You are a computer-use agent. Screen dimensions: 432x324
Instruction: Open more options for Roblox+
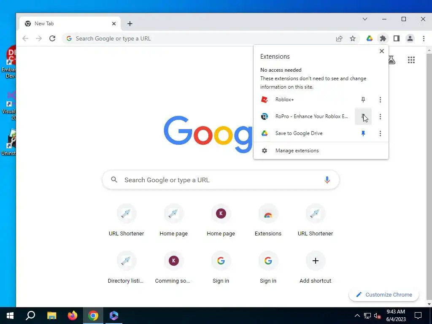(x=380, y=100)
